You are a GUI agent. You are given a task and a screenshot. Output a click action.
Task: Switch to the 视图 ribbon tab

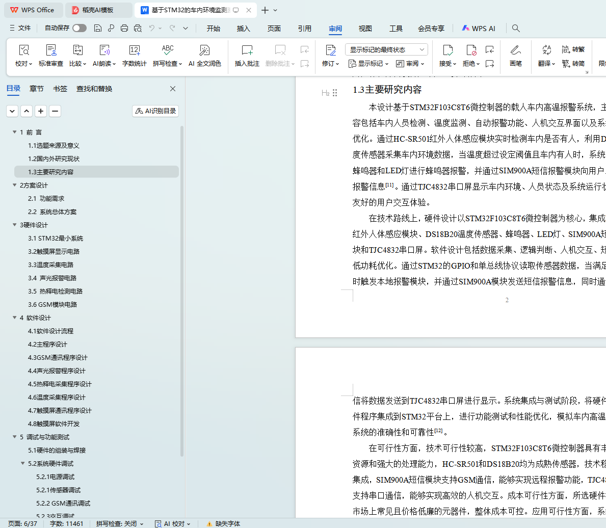[365, 29]
